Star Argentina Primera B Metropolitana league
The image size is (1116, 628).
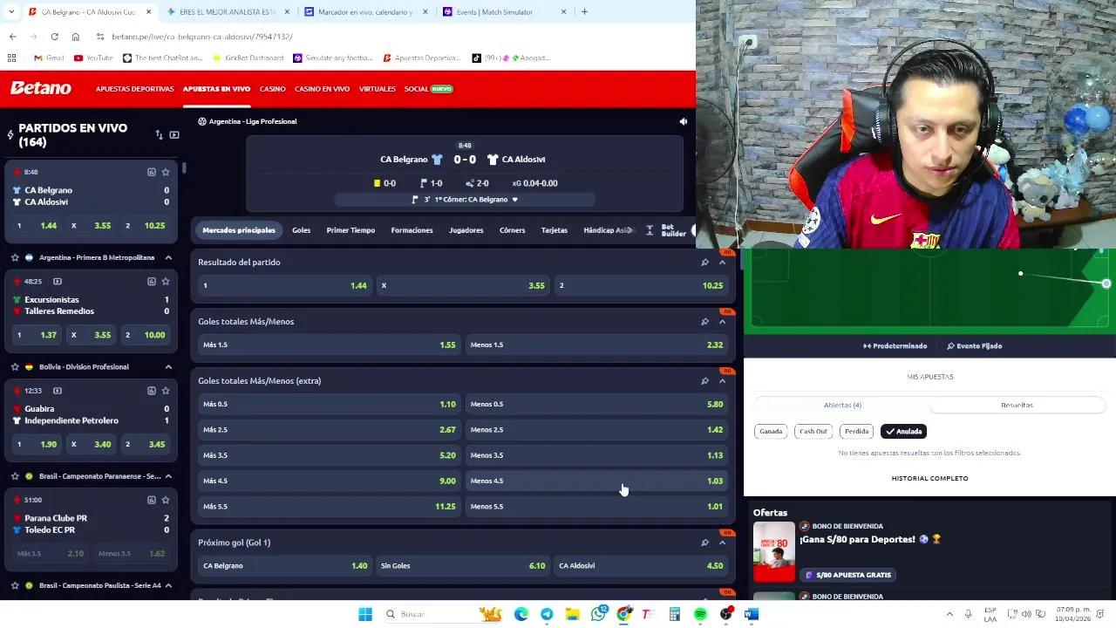pyautogui.click(x=15, y=257)
